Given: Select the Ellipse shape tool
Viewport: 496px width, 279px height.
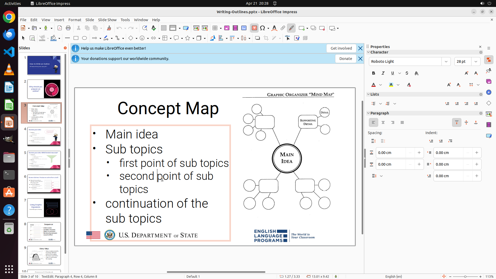Looking at the screenshot, I should tap(84, 38).
